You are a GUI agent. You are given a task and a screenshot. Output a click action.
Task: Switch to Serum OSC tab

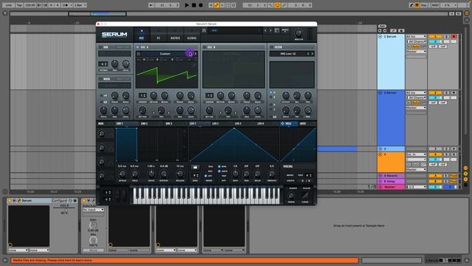click(x=142, y=35)
